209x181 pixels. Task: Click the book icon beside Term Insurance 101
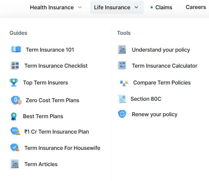[x=16, y=49]
